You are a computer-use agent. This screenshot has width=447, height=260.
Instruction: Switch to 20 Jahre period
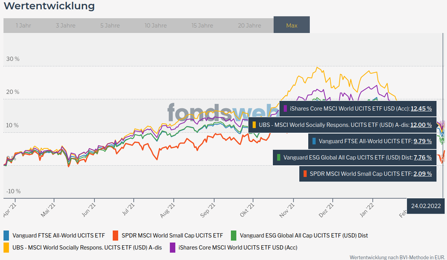coord(249,25)
